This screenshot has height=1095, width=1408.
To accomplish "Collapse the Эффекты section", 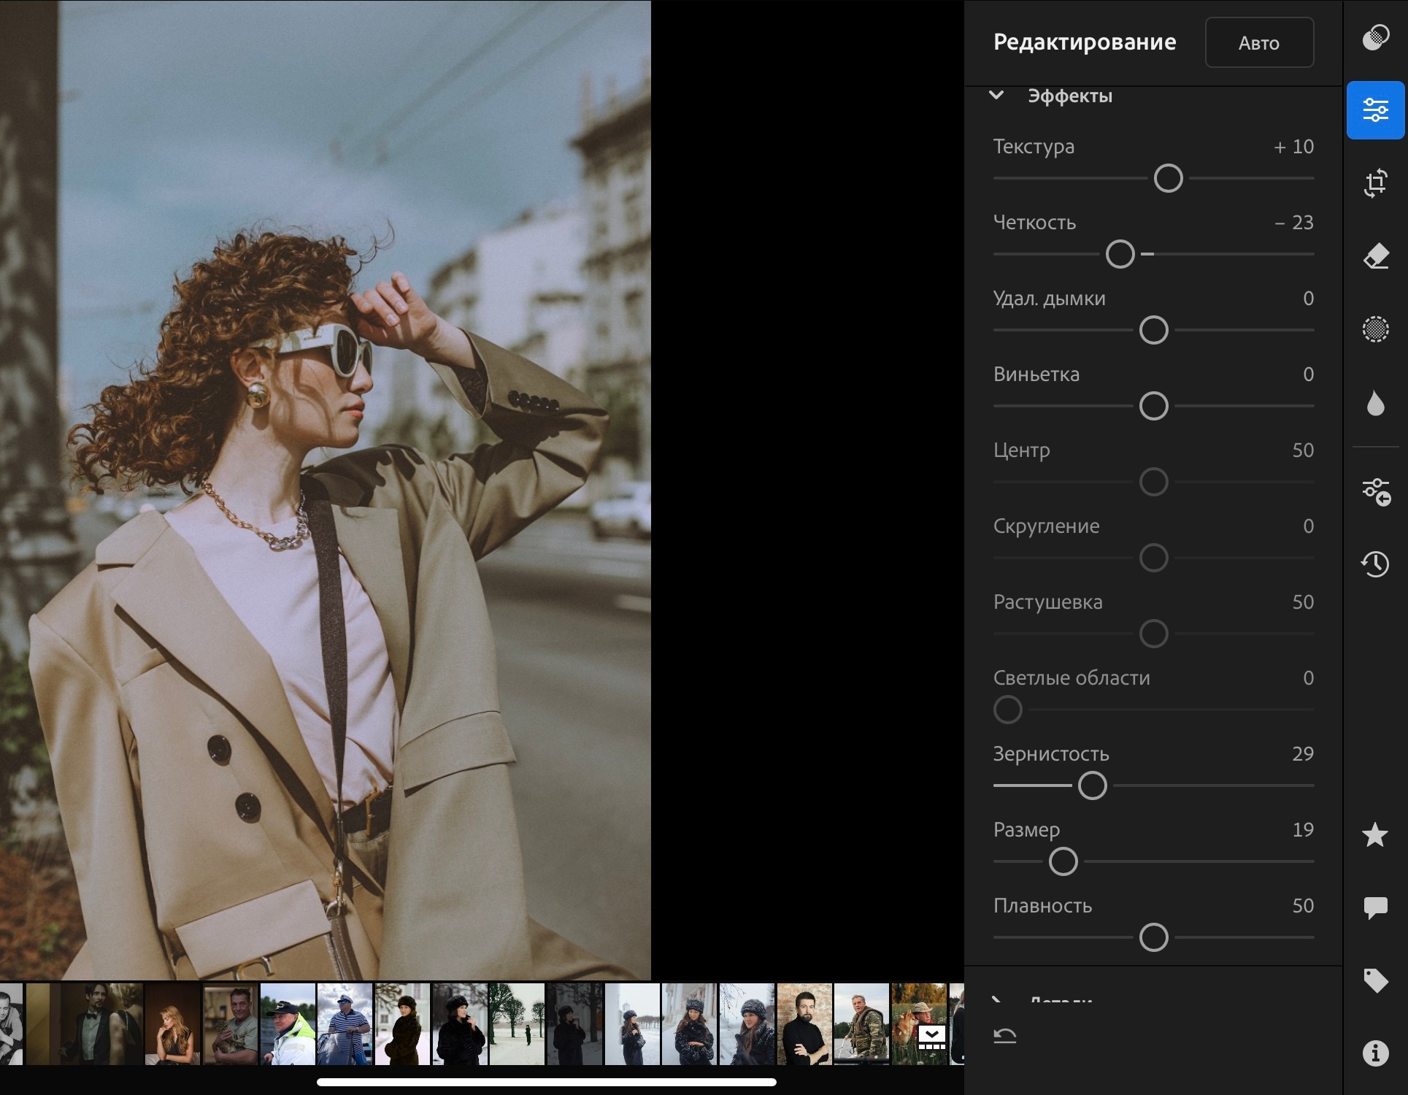I will point(996,96).
